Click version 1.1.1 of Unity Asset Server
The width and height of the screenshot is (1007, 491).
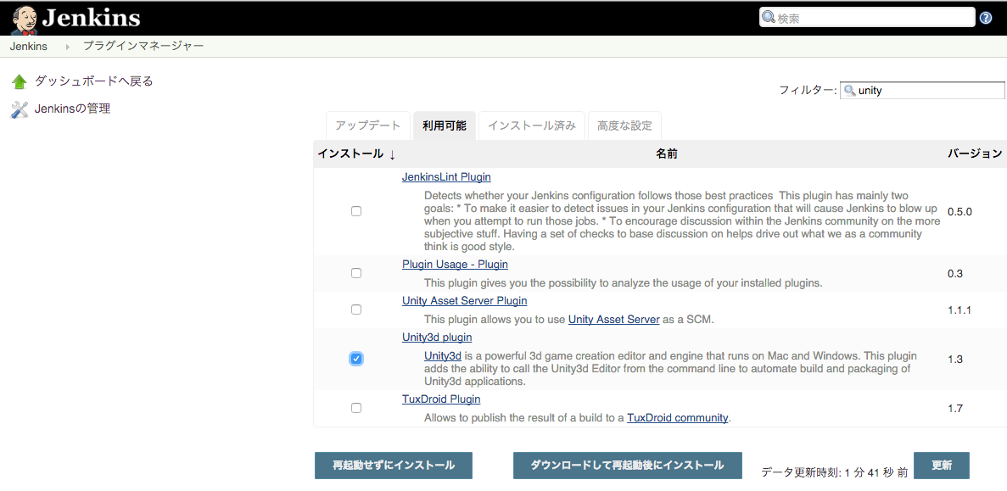[959, 310]
